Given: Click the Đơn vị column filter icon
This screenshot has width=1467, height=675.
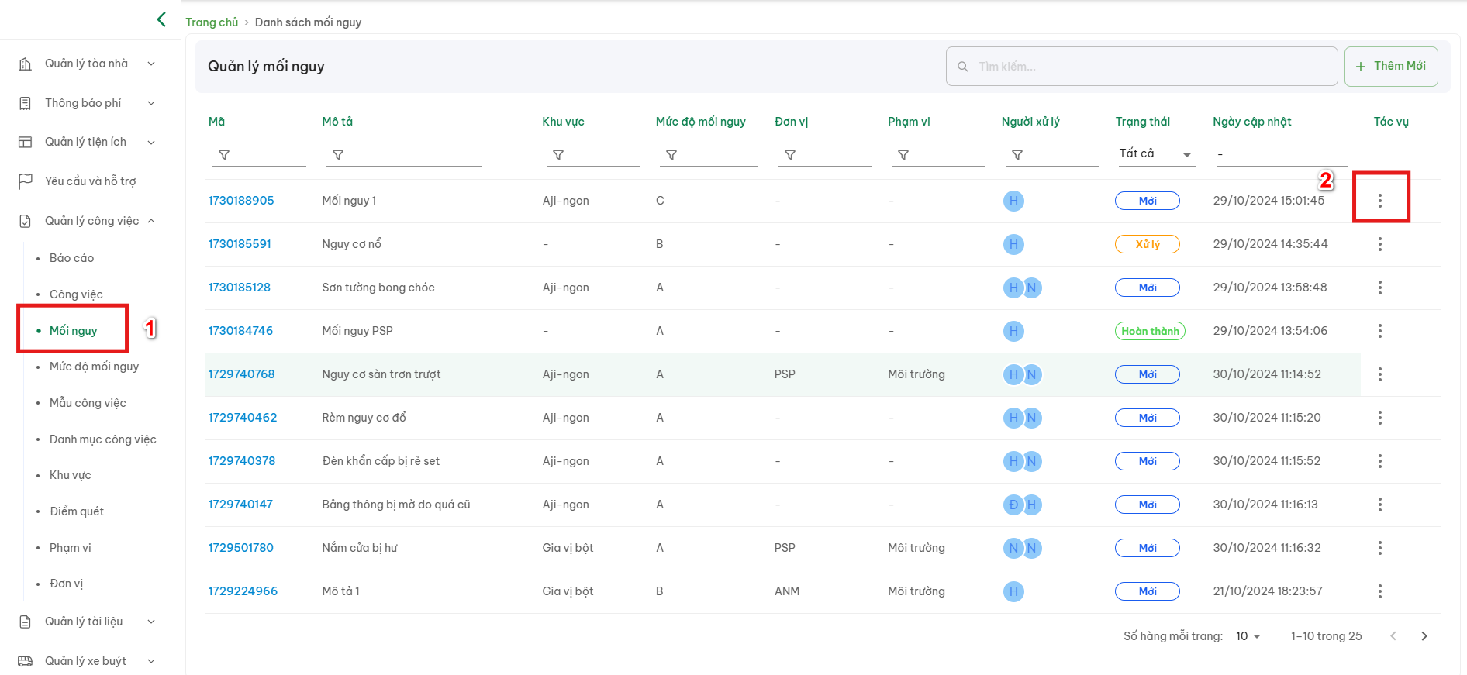Looking at the screenshot, I should tap(790, 155).
